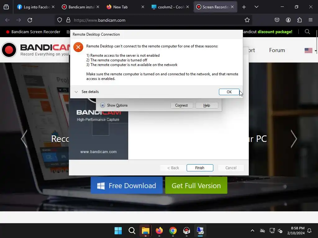
Task: Click Cancel in Bandicam installer
Action: point(231,168)
